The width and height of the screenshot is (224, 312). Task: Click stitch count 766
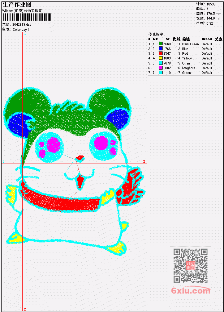point(168,49)
